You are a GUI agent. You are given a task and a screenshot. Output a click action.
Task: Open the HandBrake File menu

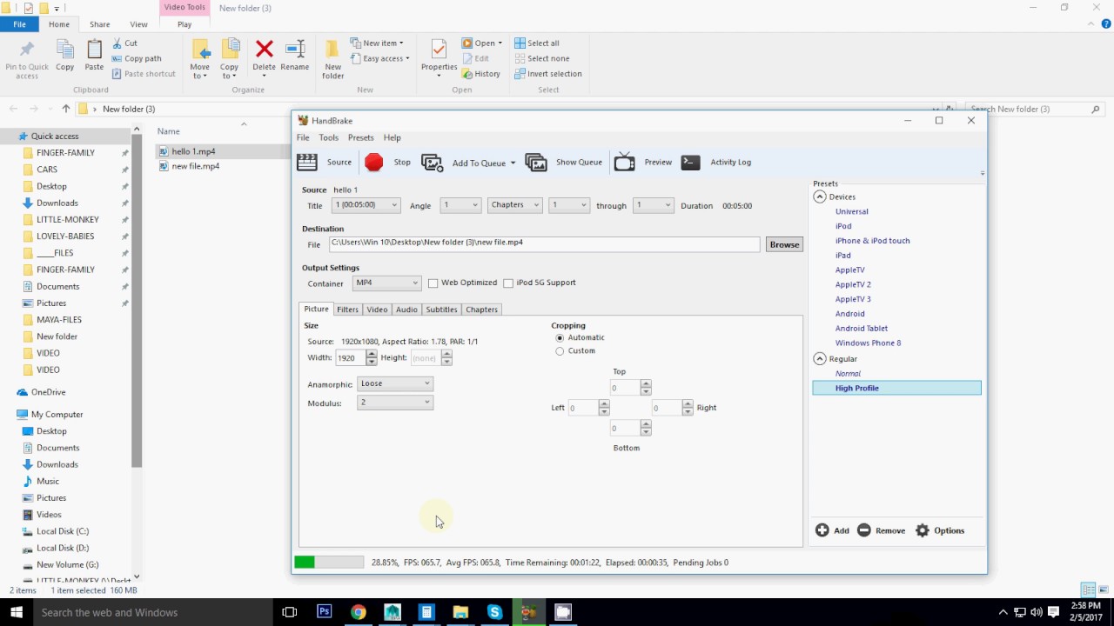[x=303, y=137]
